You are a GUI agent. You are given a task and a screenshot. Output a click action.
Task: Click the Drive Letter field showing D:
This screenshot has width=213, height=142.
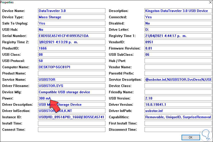pos(178,29)
